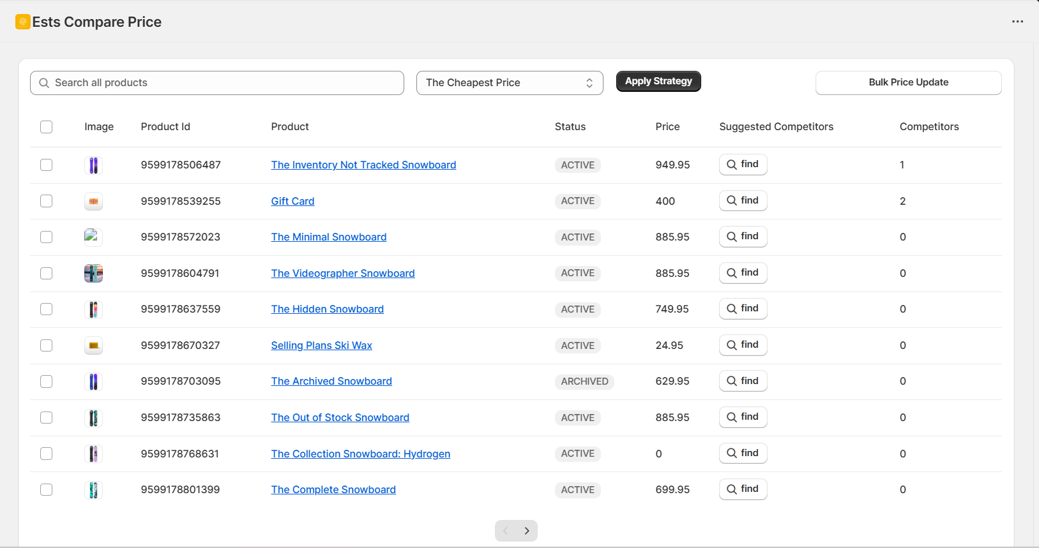Open The Cheapest Price strategy dropdown
This screenshot has width=1039, height=548.
(x=509, y=83)
